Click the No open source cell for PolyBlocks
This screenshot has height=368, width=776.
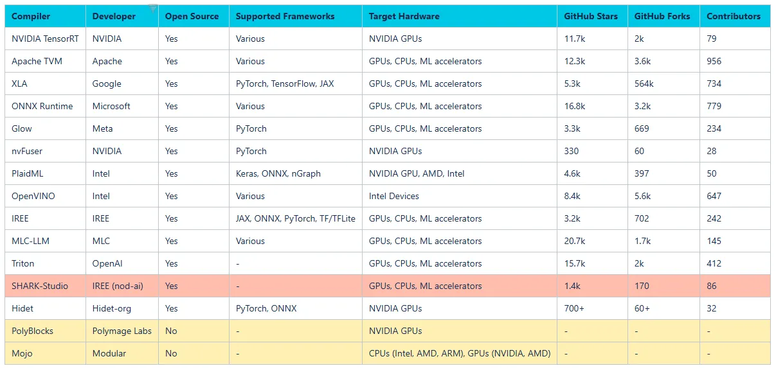coord(194,331)
